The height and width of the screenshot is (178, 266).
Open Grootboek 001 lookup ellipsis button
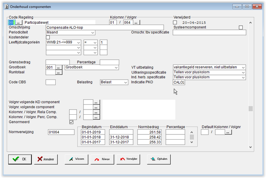(58, 67)
